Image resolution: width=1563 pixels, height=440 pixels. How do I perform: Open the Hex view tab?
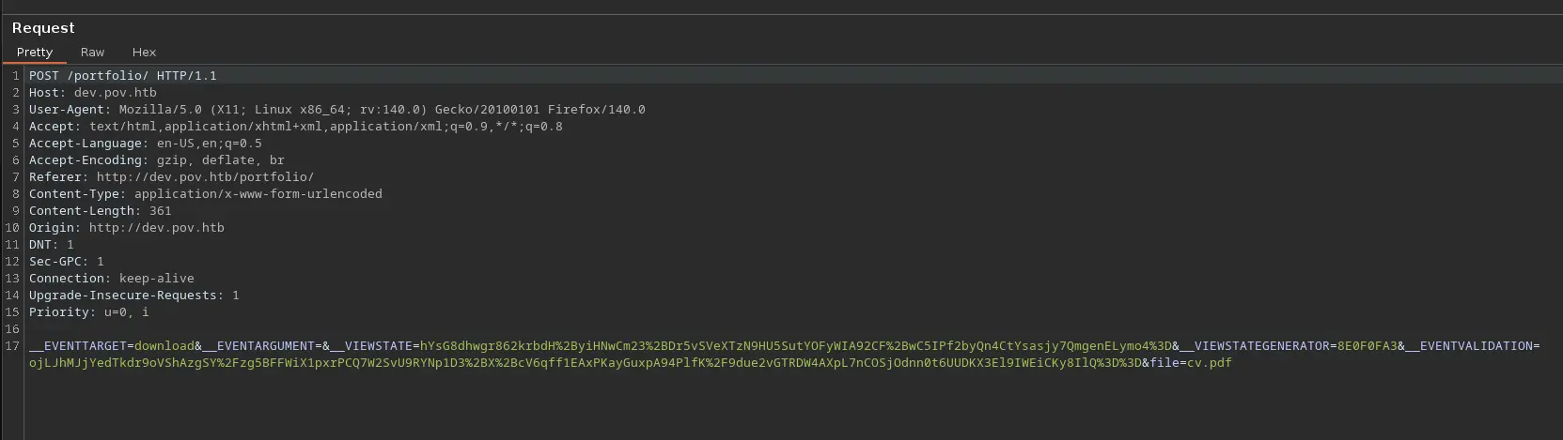(144, 53)
